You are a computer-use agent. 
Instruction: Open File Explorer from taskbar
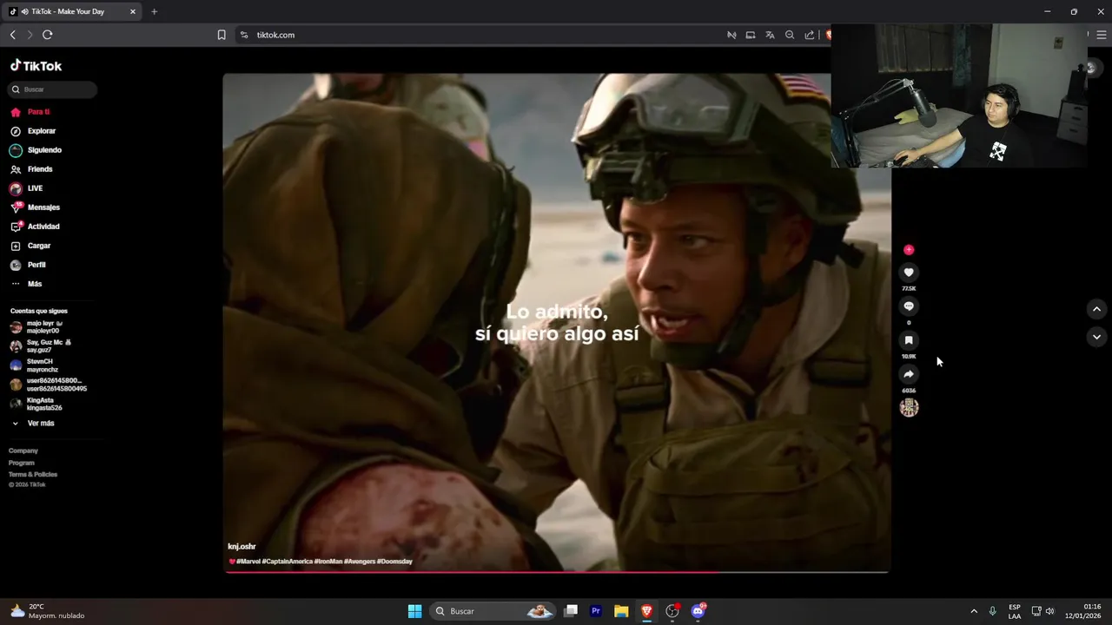tap(621, 611)
